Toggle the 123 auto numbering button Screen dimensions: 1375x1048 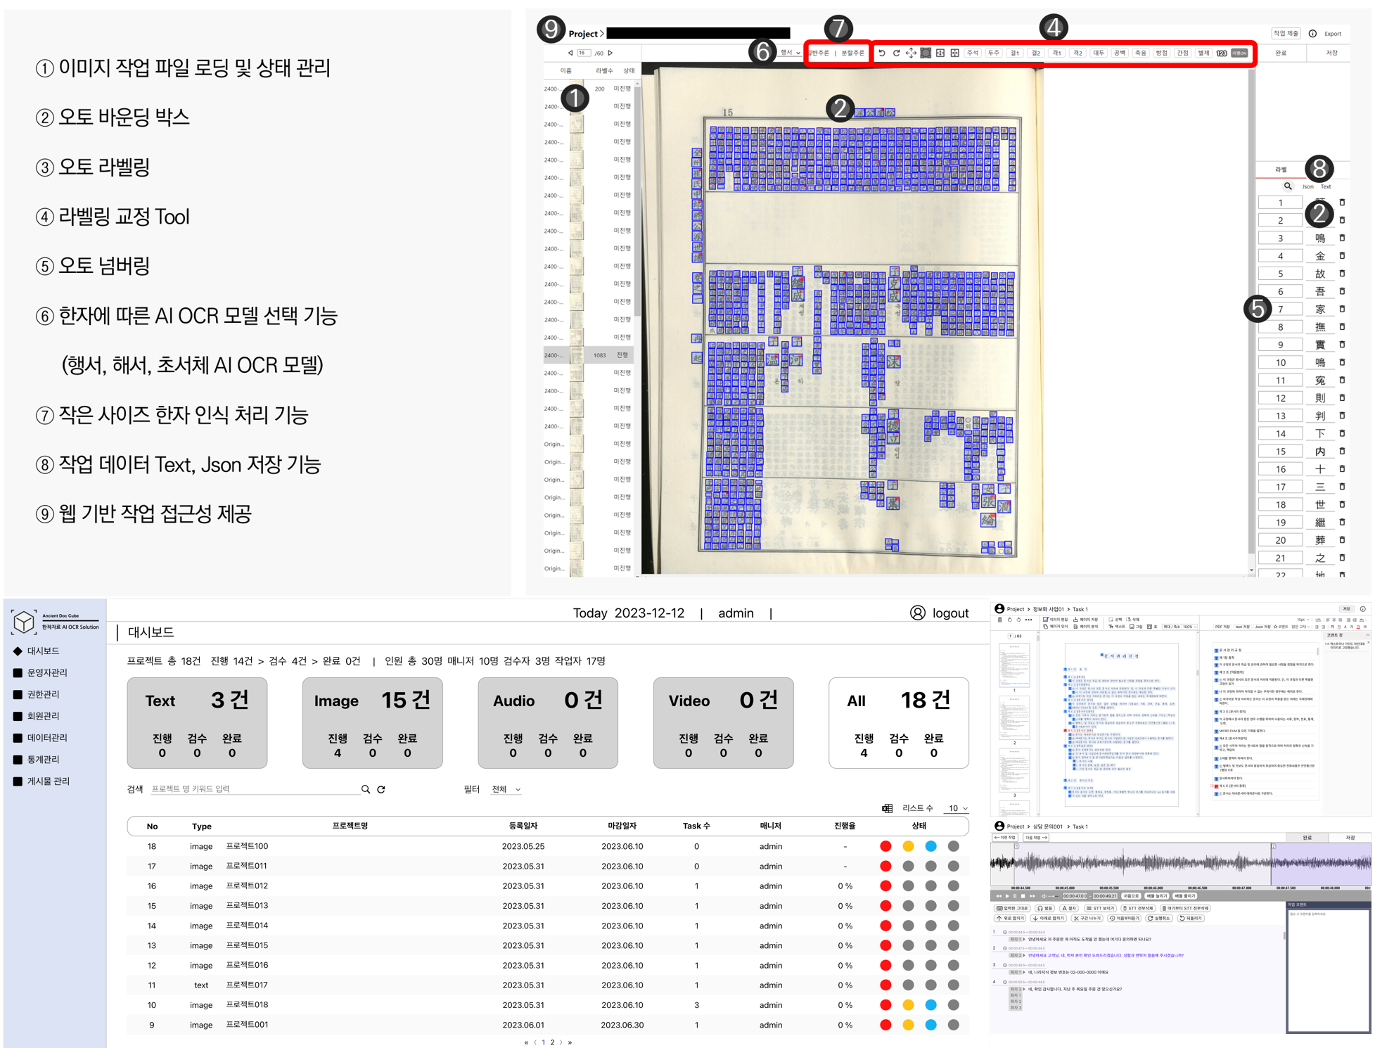1222,53
